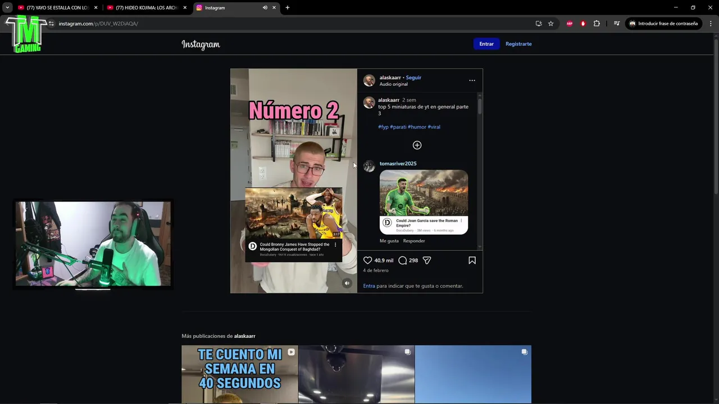This screenshot has height=404, width=719.
Task: Open the middle dark ceiling post thumbnail
Action: point(357,374)
